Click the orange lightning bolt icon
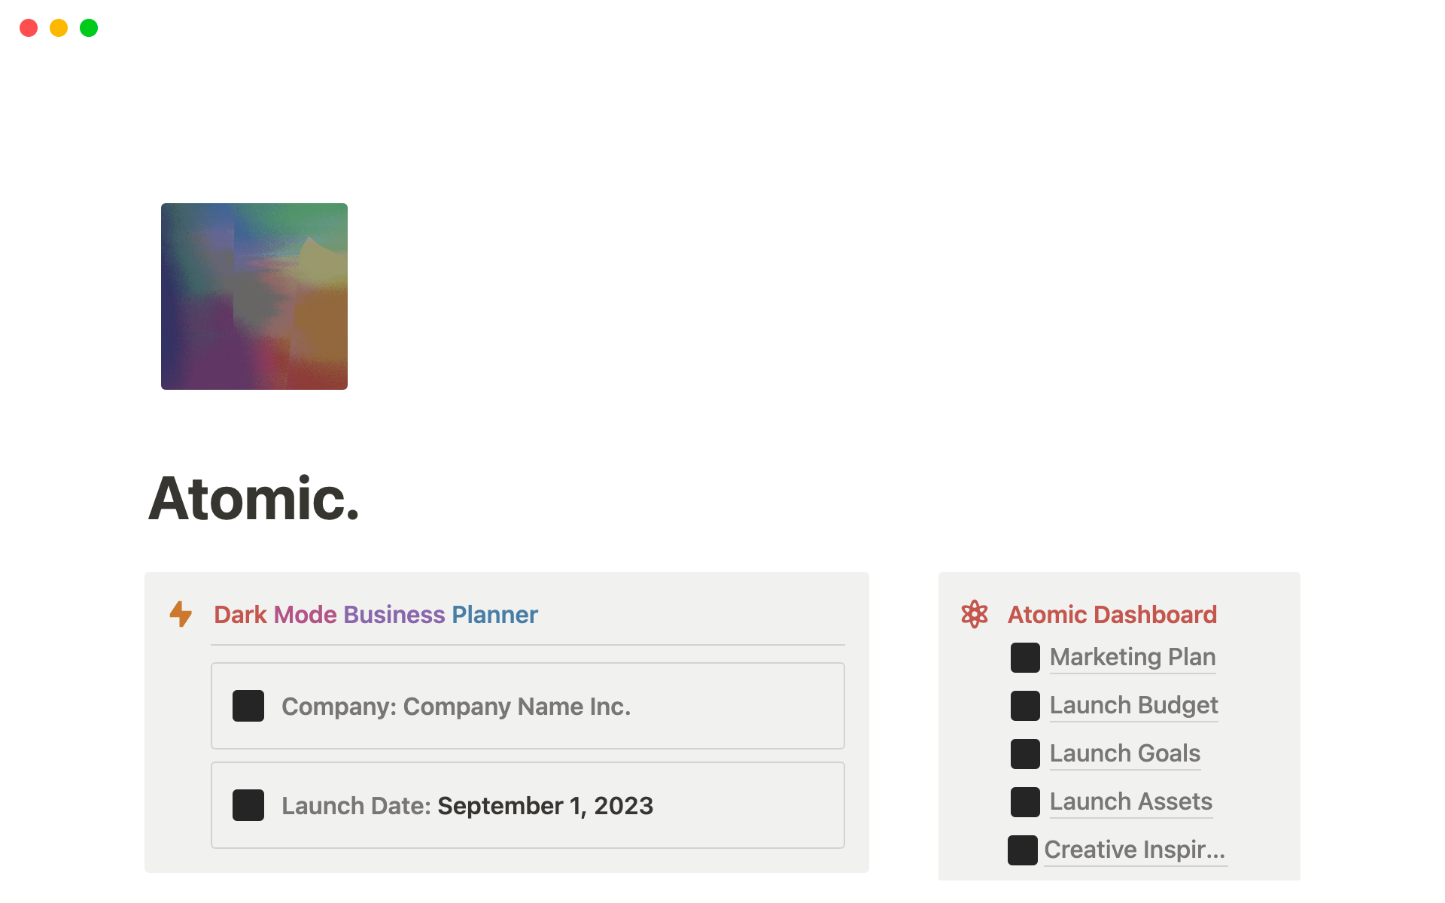This screenshot has width=1445, height=903. coord(181,614)
